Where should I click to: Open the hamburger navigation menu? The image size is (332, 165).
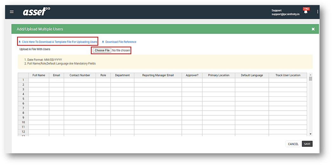12,12
